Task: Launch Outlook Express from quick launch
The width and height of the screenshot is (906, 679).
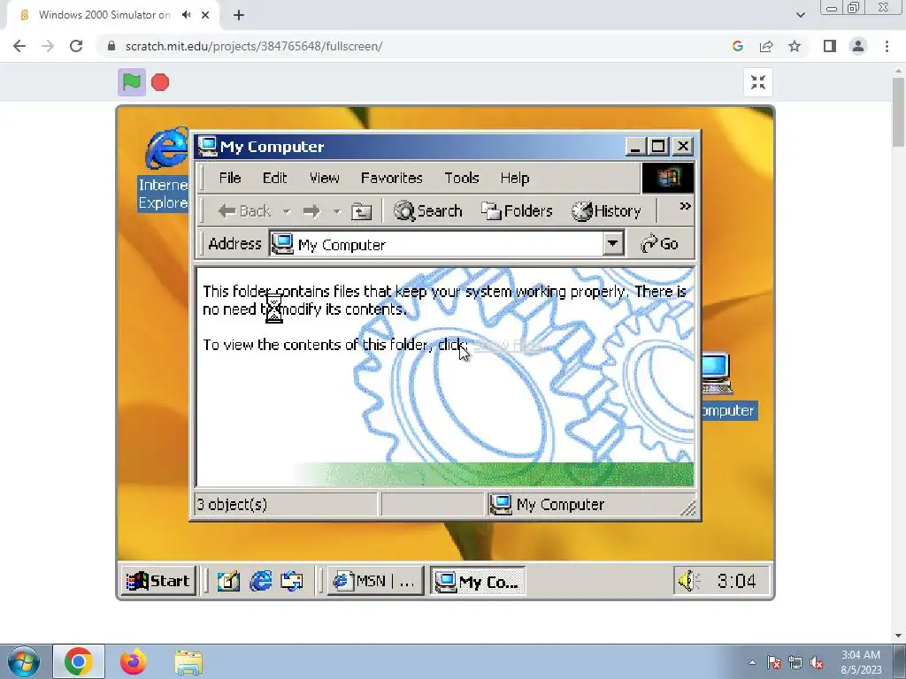Action: click(292, 581)
